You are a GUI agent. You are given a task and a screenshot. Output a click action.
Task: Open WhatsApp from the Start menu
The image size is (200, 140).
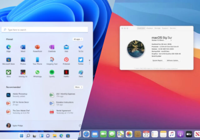(x=37, y=72)
